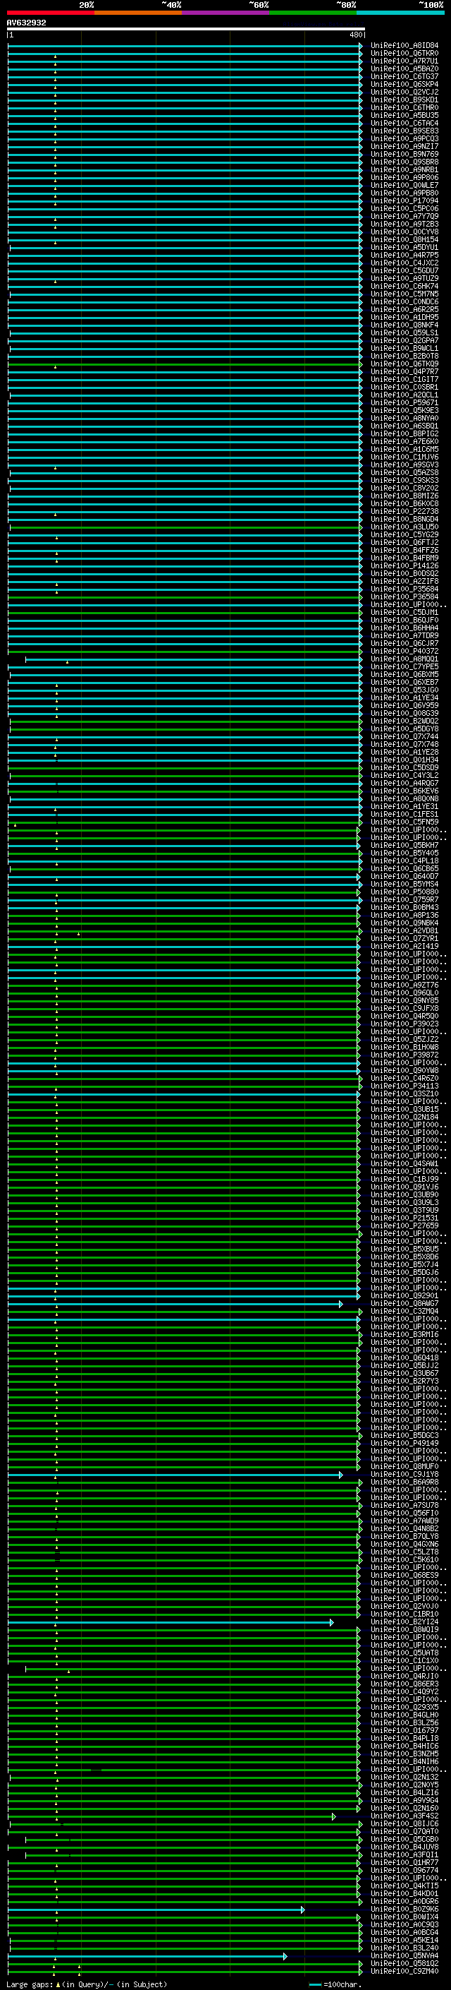Click the 480 end position label
This screenshot has width=451, height=1990.
[x=355, y=35]
